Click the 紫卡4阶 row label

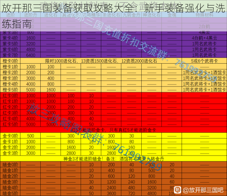point(10,38)
